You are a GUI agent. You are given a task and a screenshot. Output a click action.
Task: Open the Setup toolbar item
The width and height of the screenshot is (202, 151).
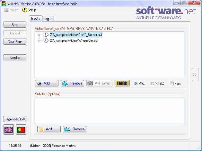(x=29, y=10)
